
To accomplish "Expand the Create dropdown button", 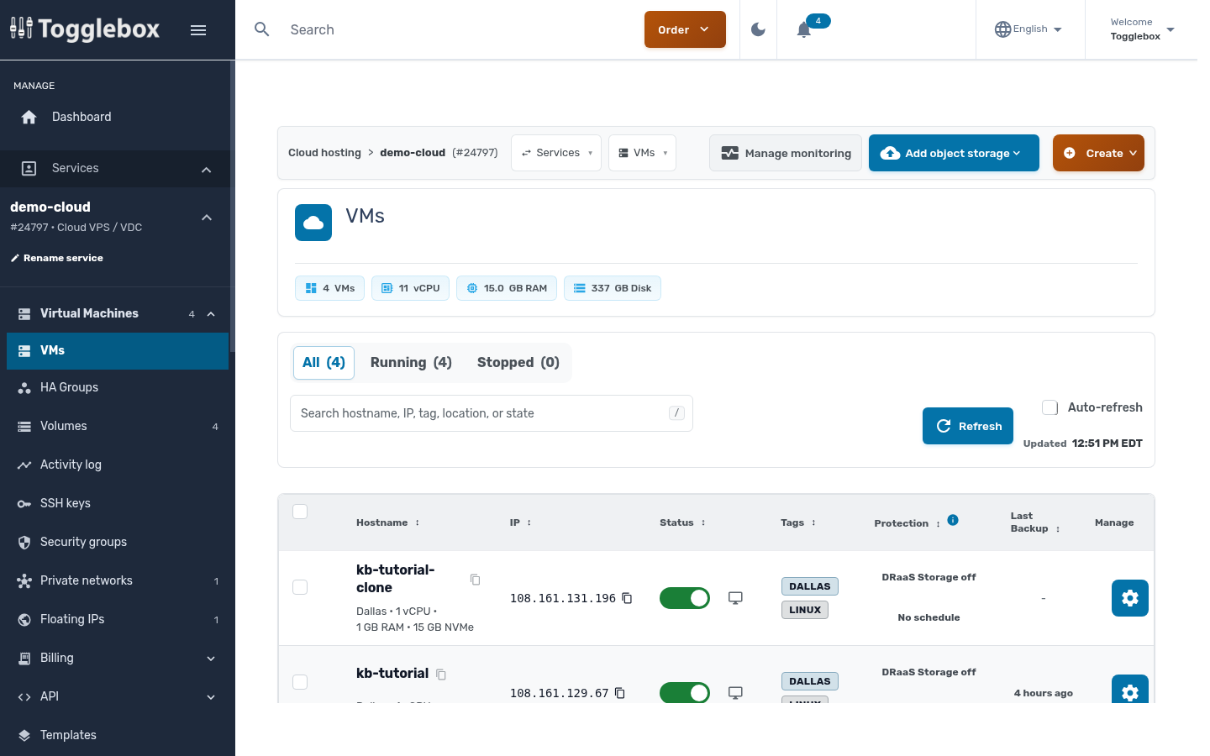I will tap(1098, 153).
